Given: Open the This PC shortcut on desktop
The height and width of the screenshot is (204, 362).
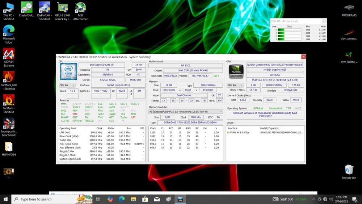Looking at the screenshot, I should pyautogui.click(x=9, y=11).
